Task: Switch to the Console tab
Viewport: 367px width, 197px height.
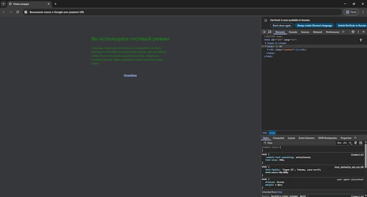Action: click(x=293, y=32)
